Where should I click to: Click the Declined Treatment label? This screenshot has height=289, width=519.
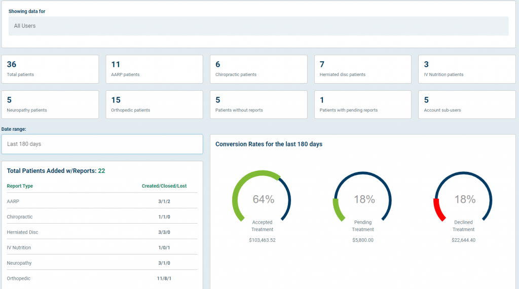click(463, 226)
